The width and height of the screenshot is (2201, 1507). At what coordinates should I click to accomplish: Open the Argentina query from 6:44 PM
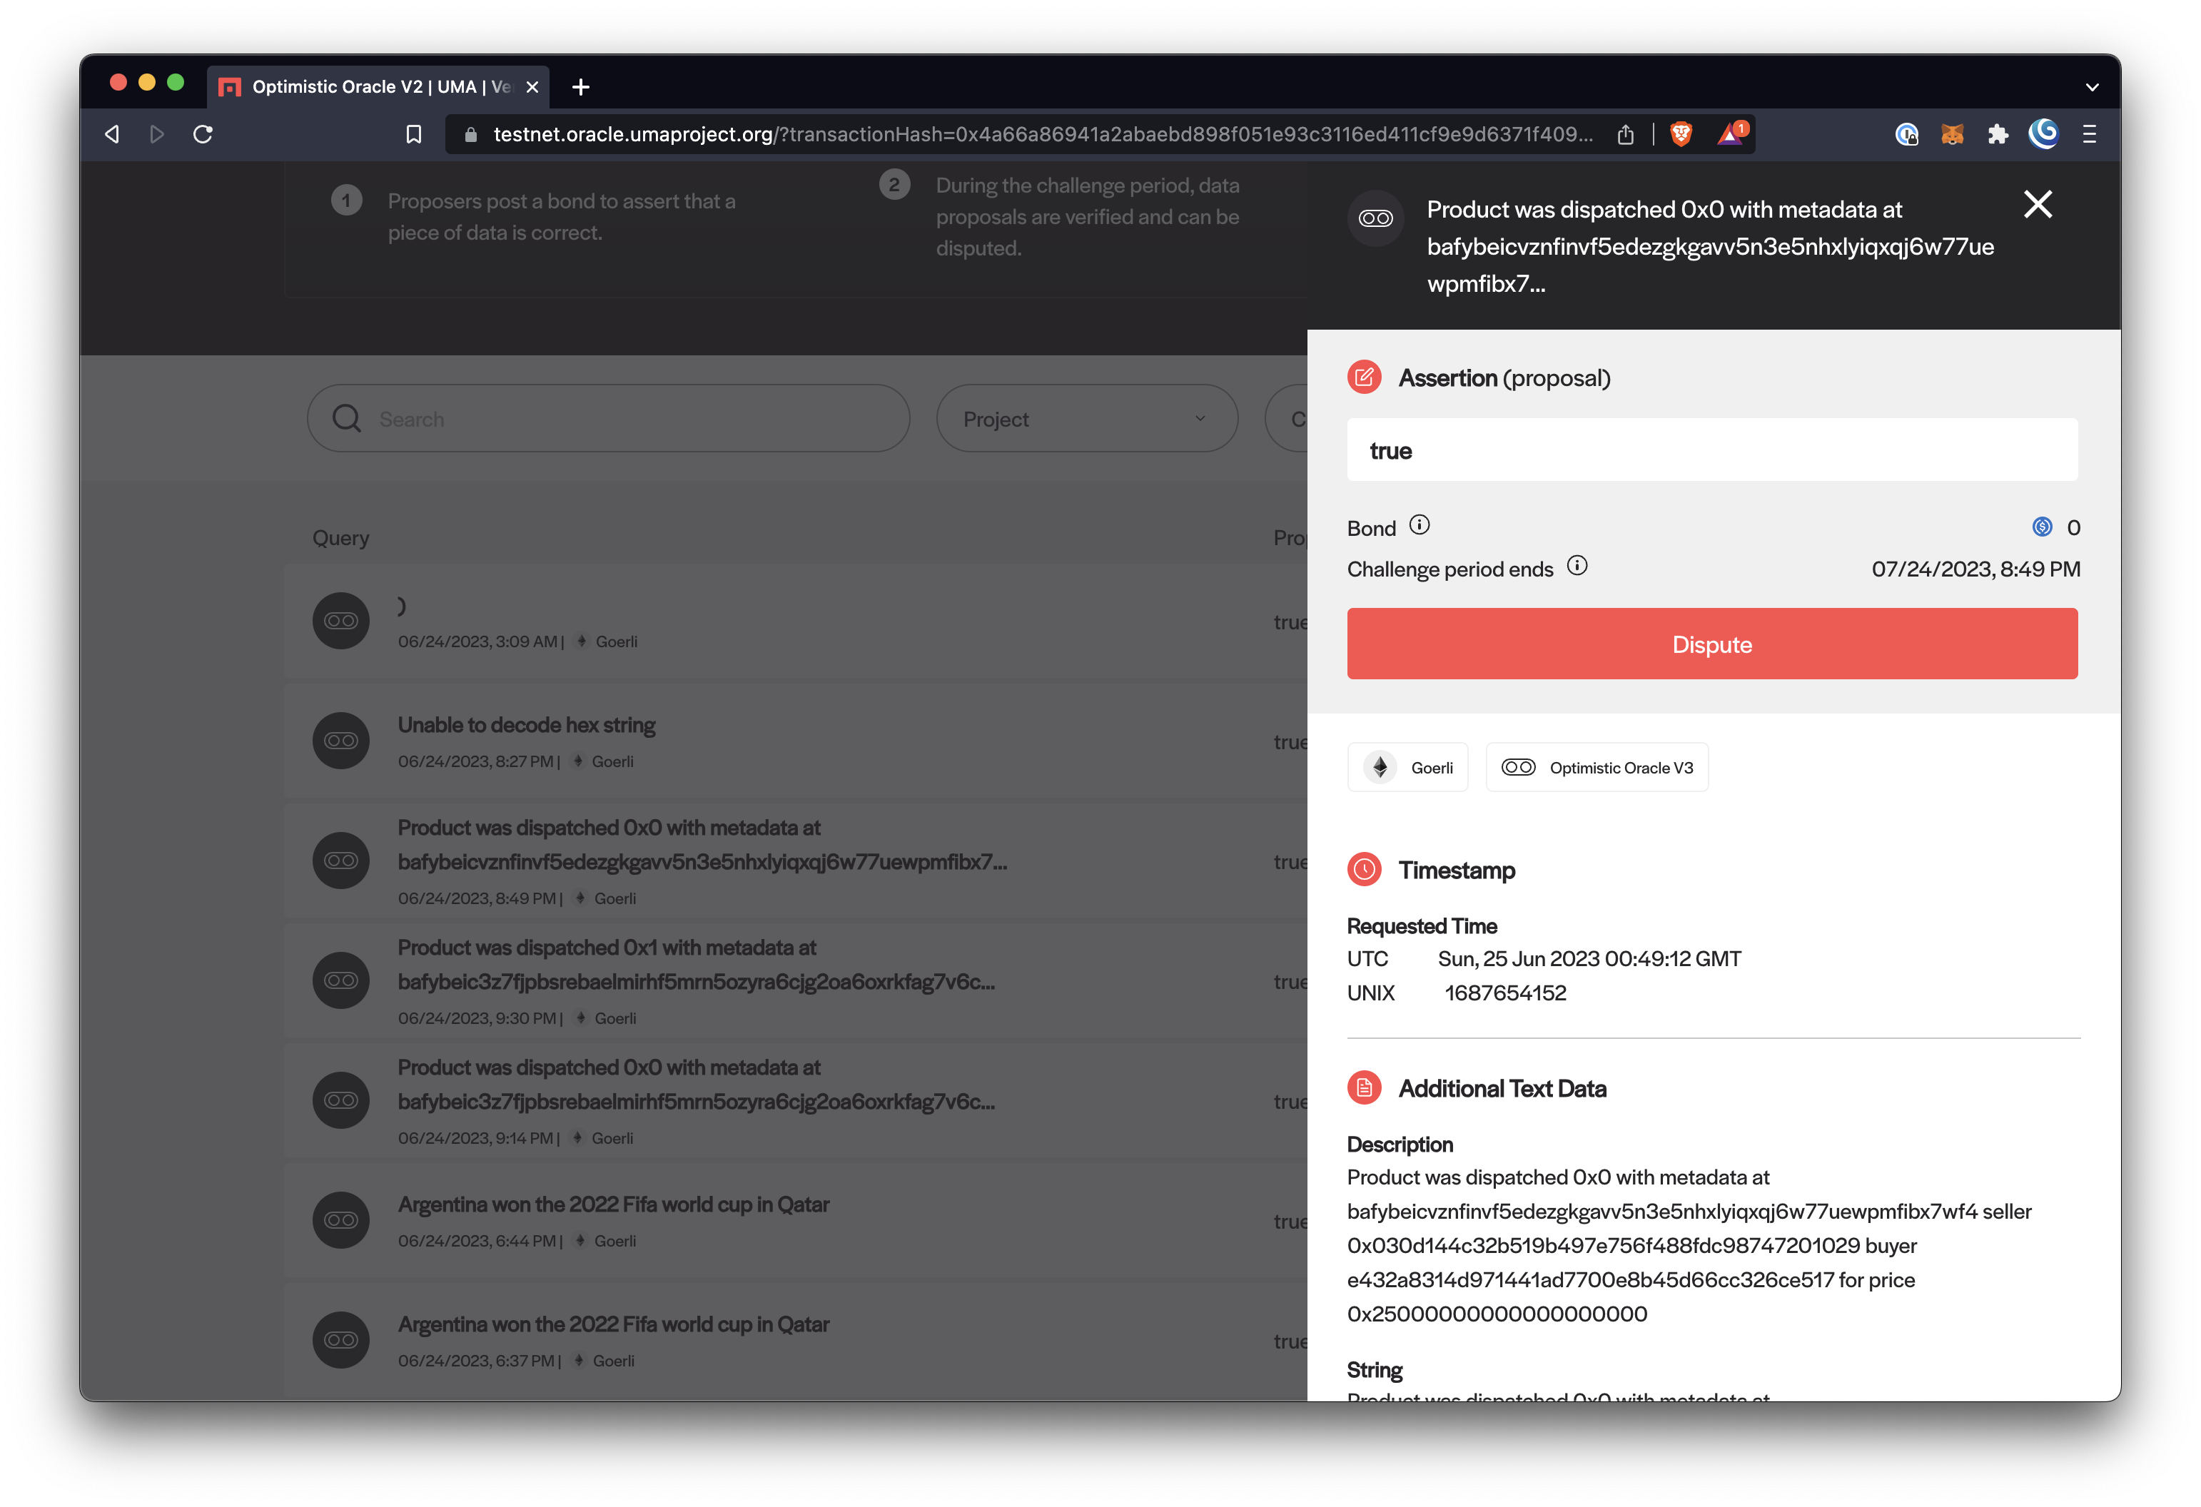[x=796, y=1221]
